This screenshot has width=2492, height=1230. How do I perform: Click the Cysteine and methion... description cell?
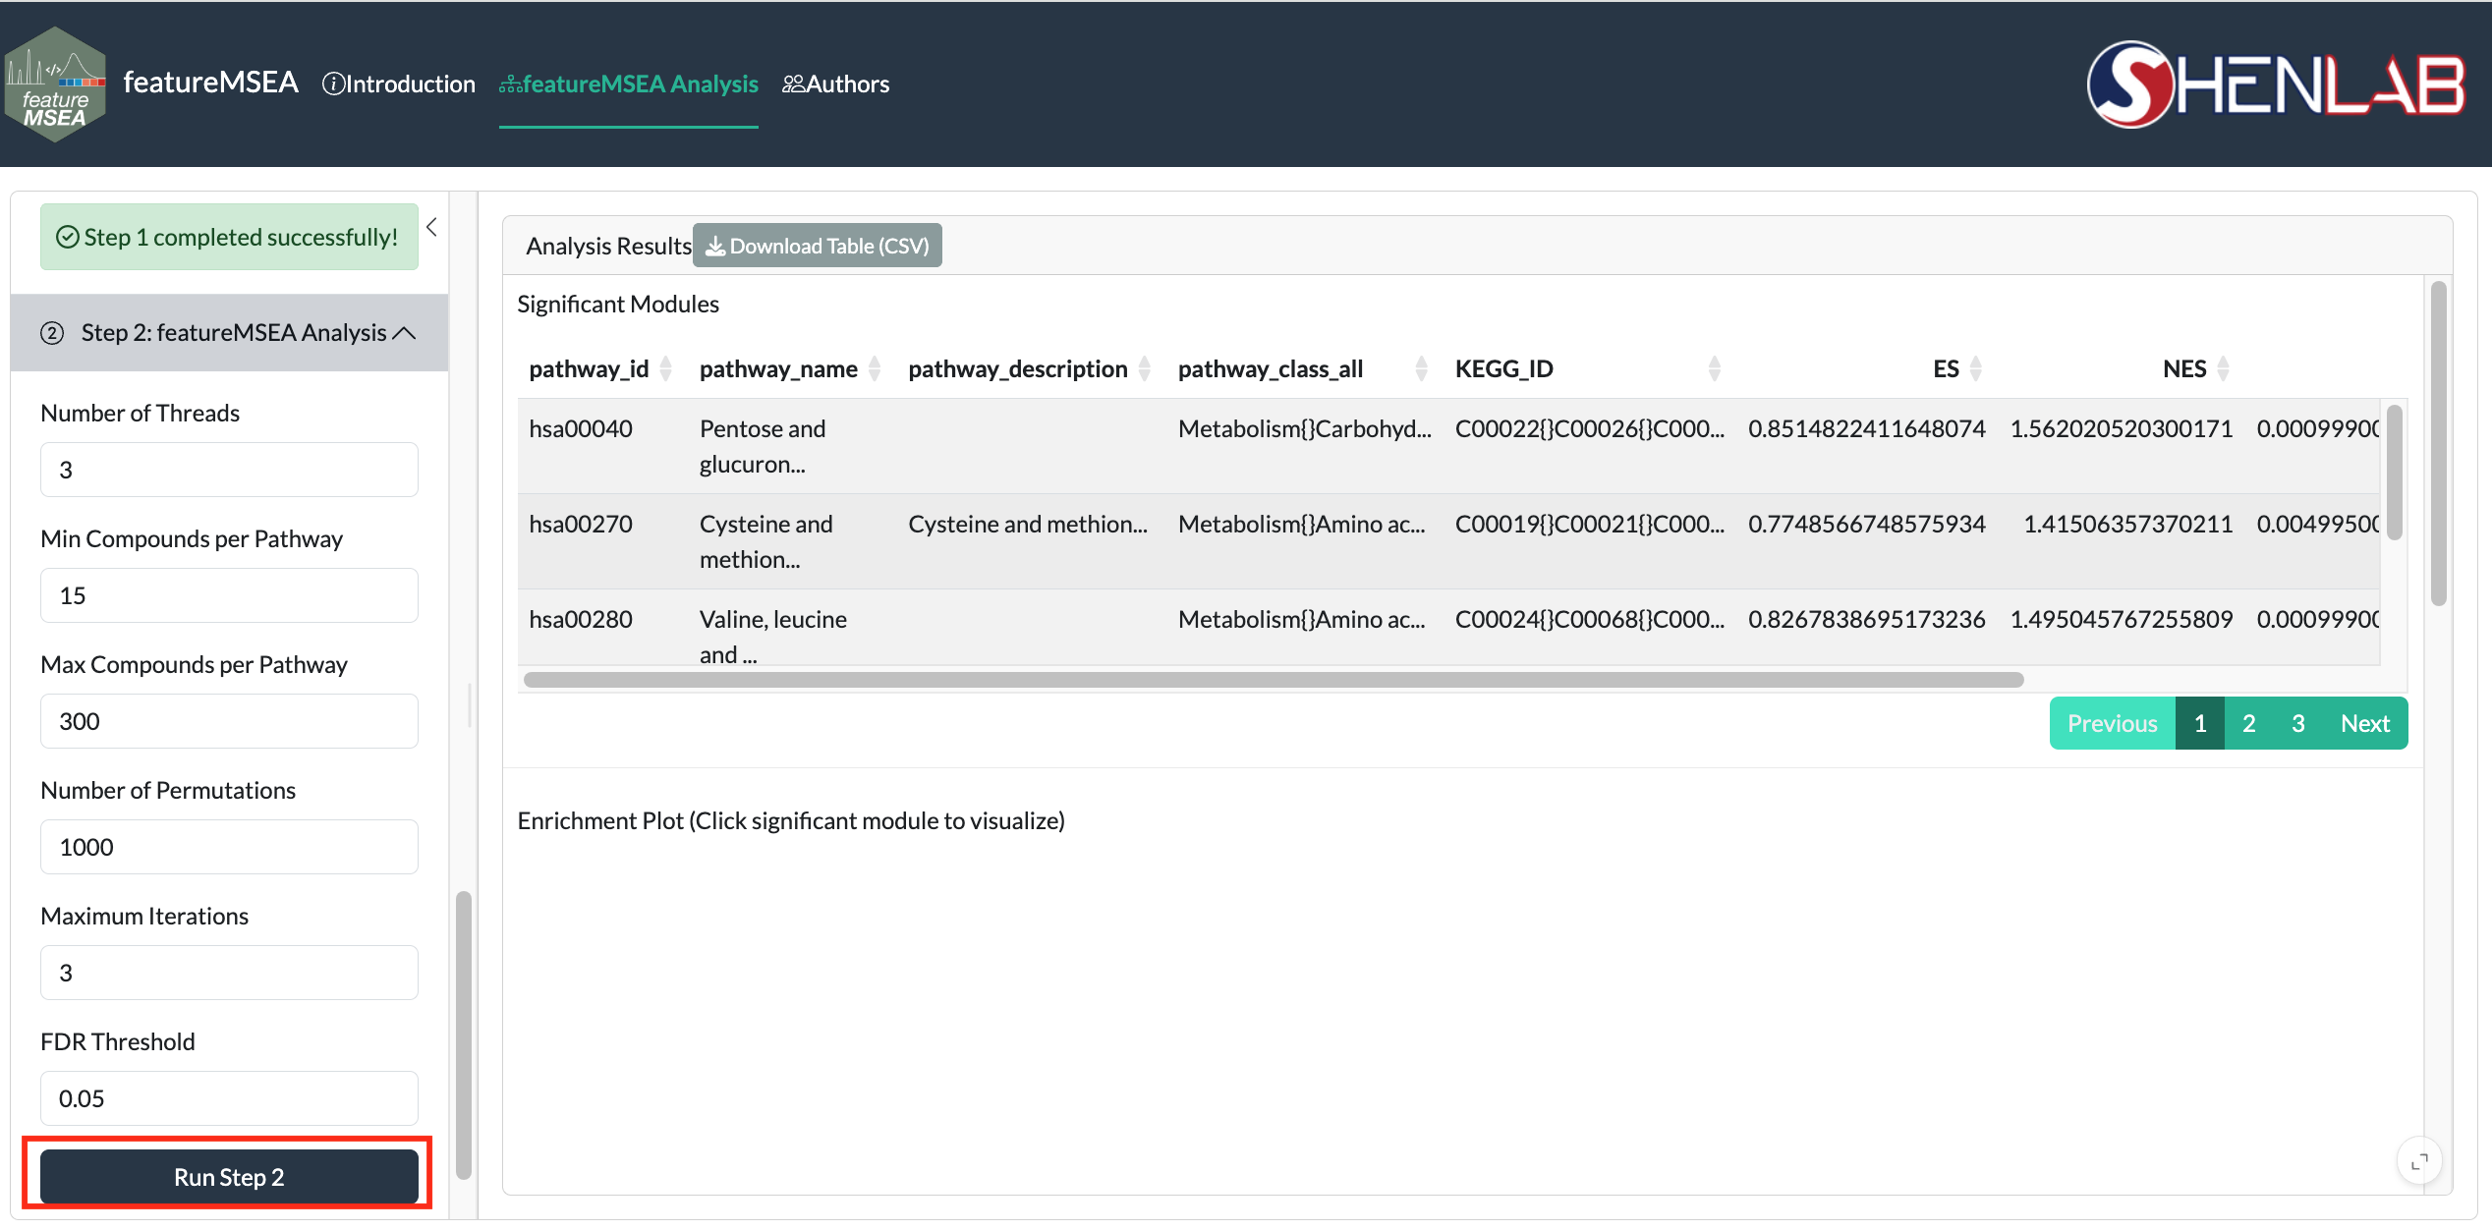pos(1028,525)
